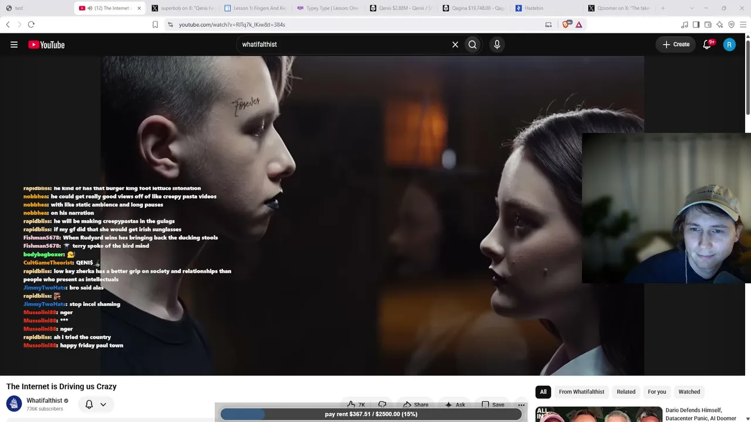Viewport: 751px width, 422px height.
Task: Click the cast/picture-in-picture icon in address bar
Action: click(549, 25)
